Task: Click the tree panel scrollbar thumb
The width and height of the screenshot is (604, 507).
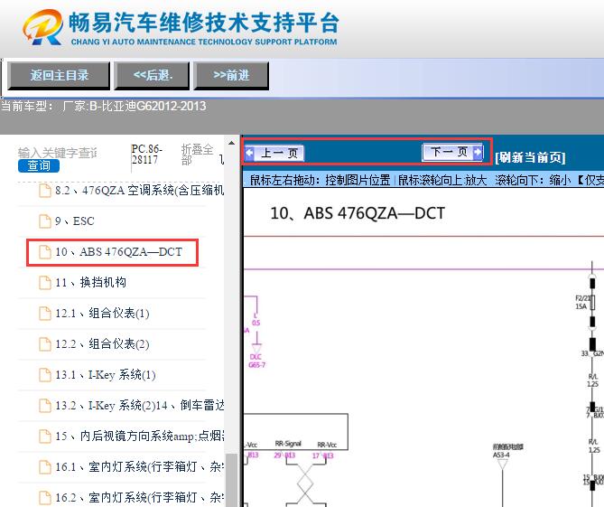Action: coord(231,480)
